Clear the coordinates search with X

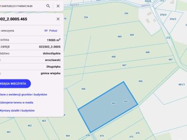point(58,6)
